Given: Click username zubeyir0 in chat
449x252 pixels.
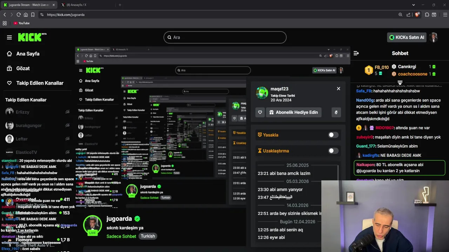Looking at the screenshot, I should [x=364, y=137].
